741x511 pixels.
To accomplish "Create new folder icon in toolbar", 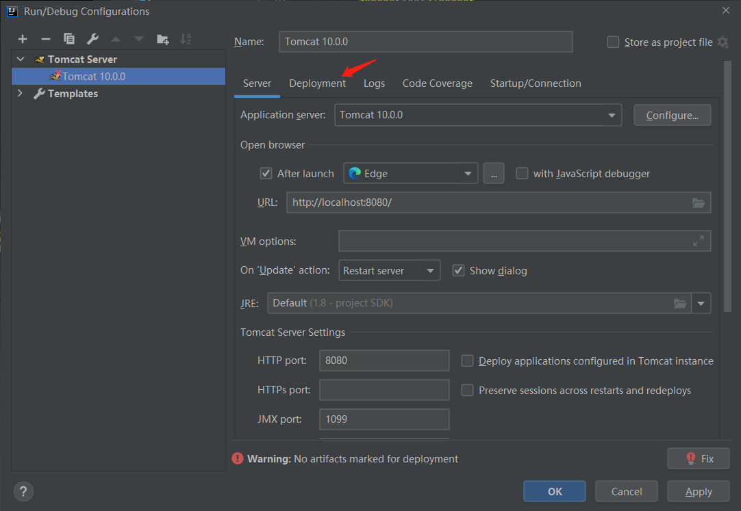I will 163,39.
